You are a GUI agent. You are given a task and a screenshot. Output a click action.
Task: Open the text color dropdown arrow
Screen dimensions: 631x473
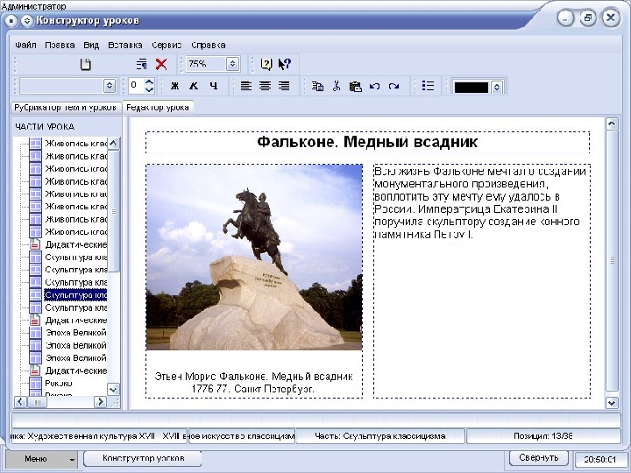(497, 87)
